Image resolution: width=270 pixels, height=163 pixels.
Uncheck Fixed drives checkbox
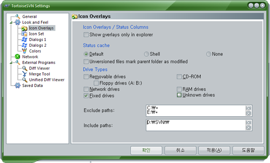[x=86, y=96]
